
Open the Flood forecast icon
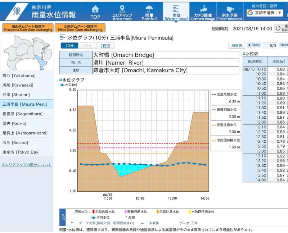230,9
